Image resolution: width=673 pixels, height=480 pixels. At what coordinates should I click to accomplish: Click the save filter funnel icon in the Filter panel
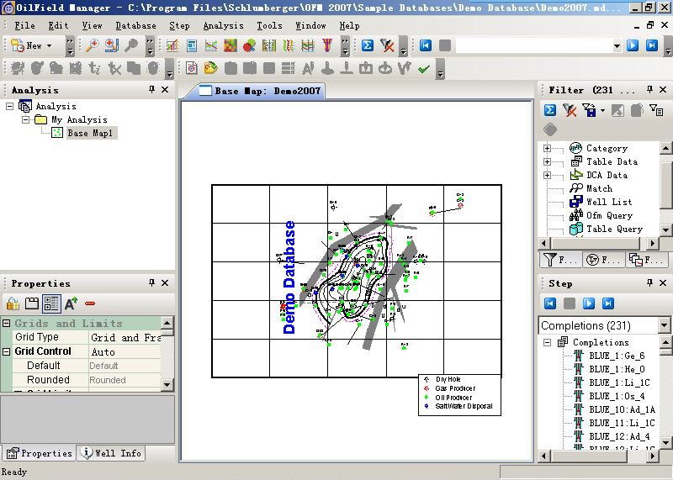pos(591,110)
